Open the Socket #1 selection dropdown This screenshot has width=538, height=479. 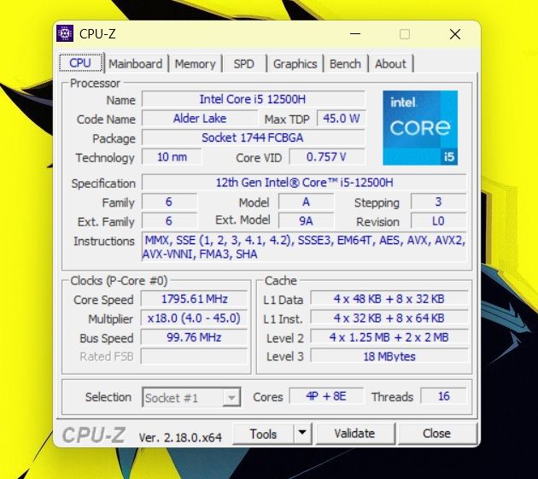click(191, 397)
